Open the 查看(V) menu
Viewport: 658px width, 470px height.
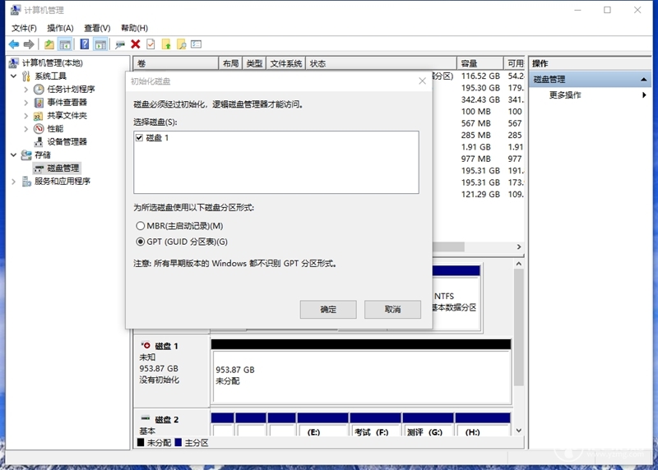(97, 28)
